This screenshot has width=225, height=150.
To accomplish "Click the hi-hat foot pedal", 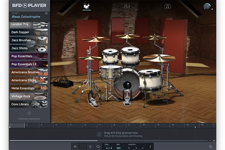I will [93, 102].
